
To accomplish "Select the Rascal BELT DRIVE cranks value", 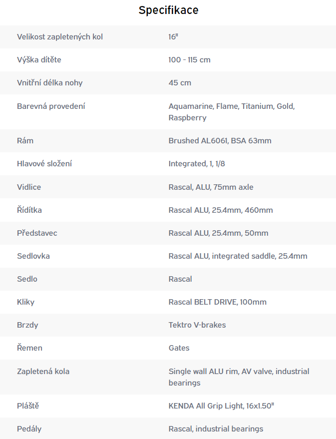I will point(217,302).
